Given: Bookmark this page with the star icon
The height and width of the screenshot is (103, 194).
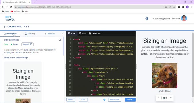Looking at the screenshot, I should (174, 7).
